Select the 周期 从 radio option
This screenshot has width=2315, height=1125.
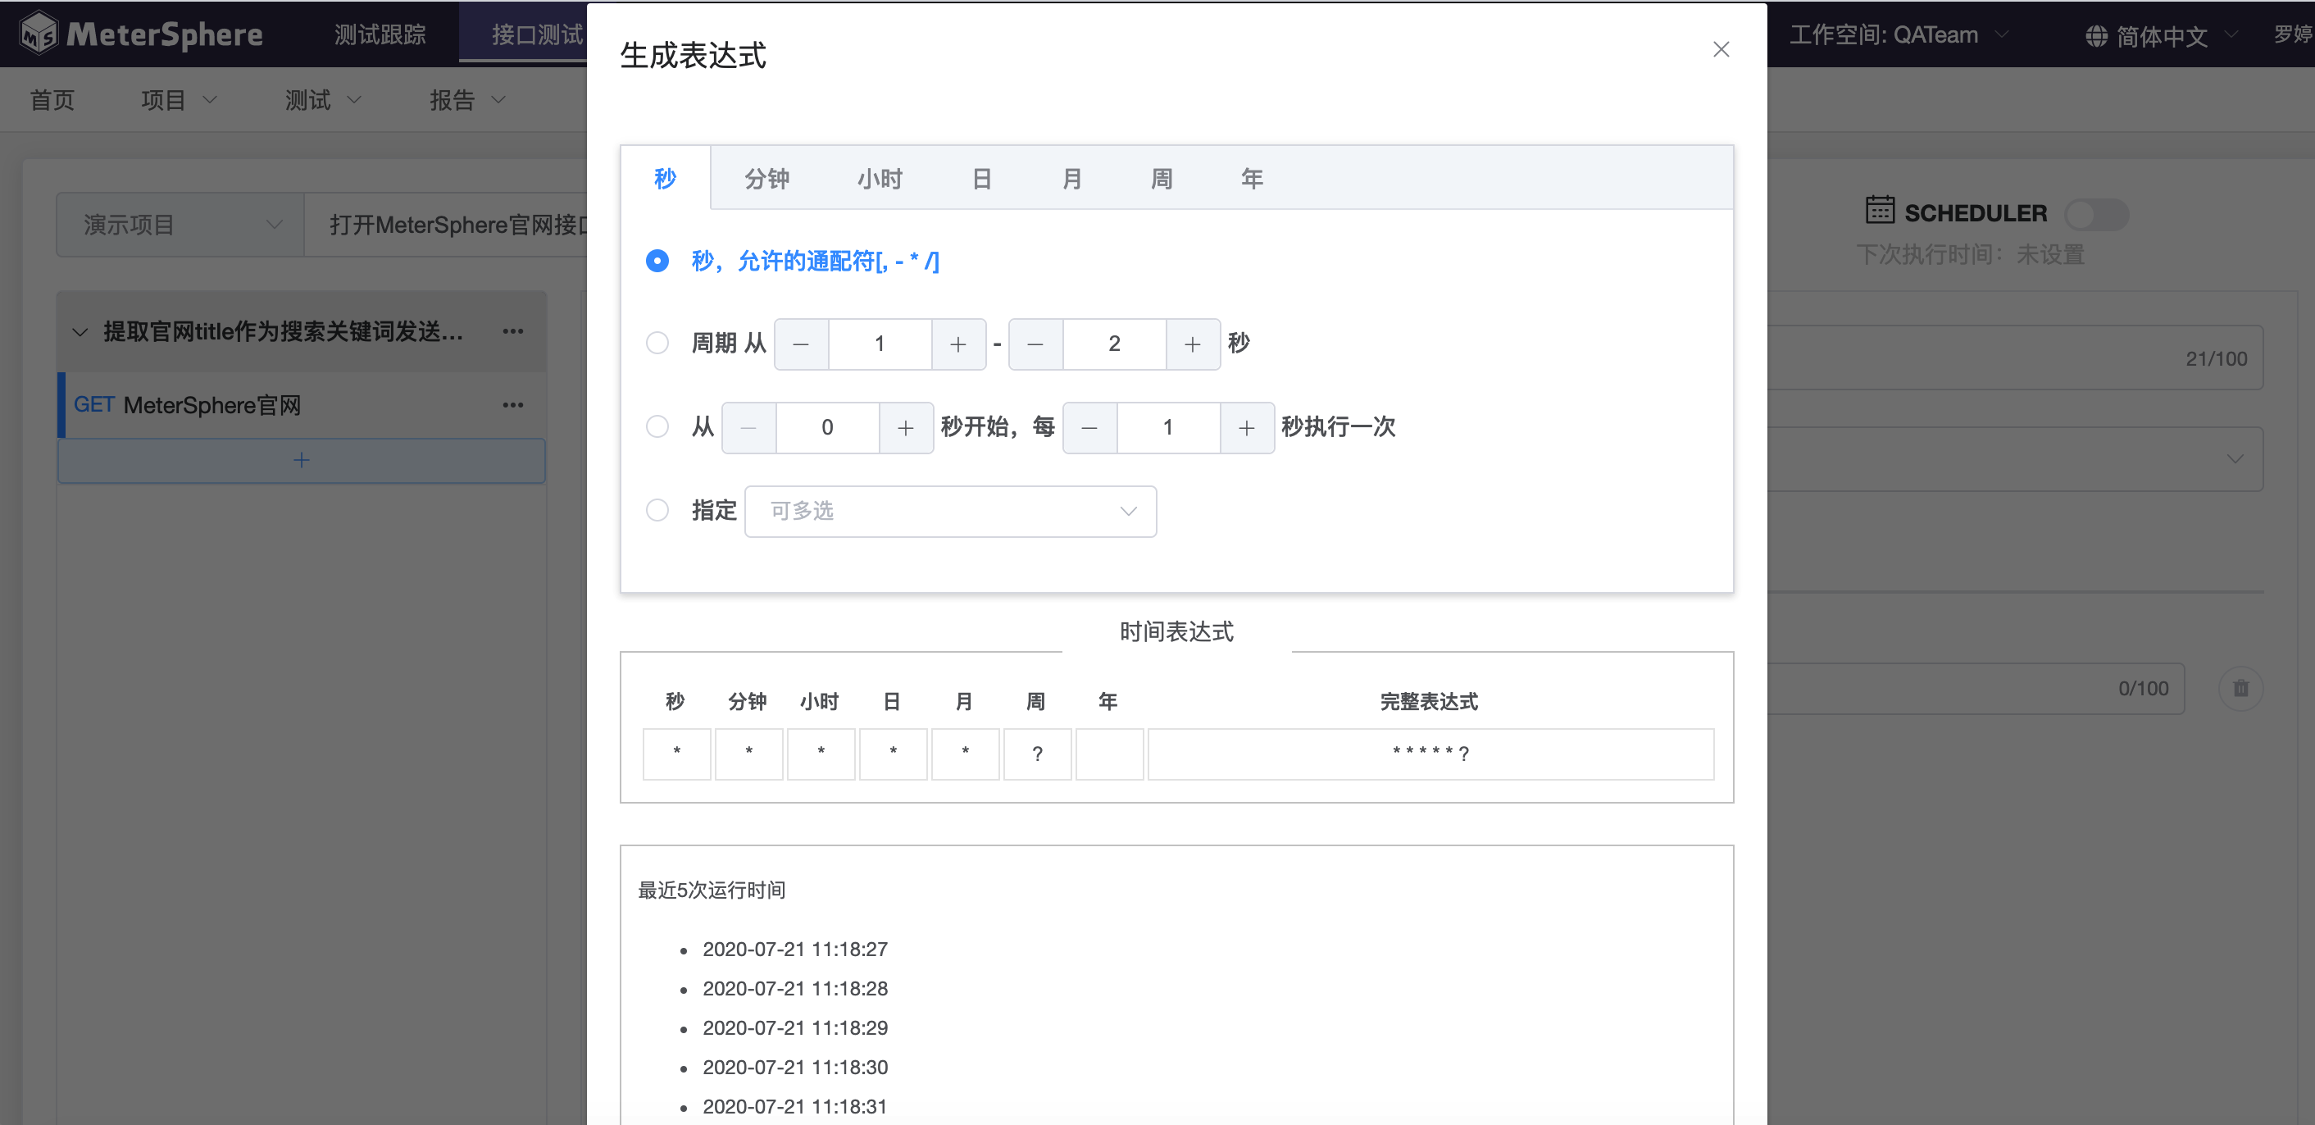(x=657, y=344)
